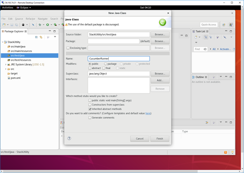Screen dimensions: 244x173
Task: Select the public modifier radio button
Action: point(90,64)
